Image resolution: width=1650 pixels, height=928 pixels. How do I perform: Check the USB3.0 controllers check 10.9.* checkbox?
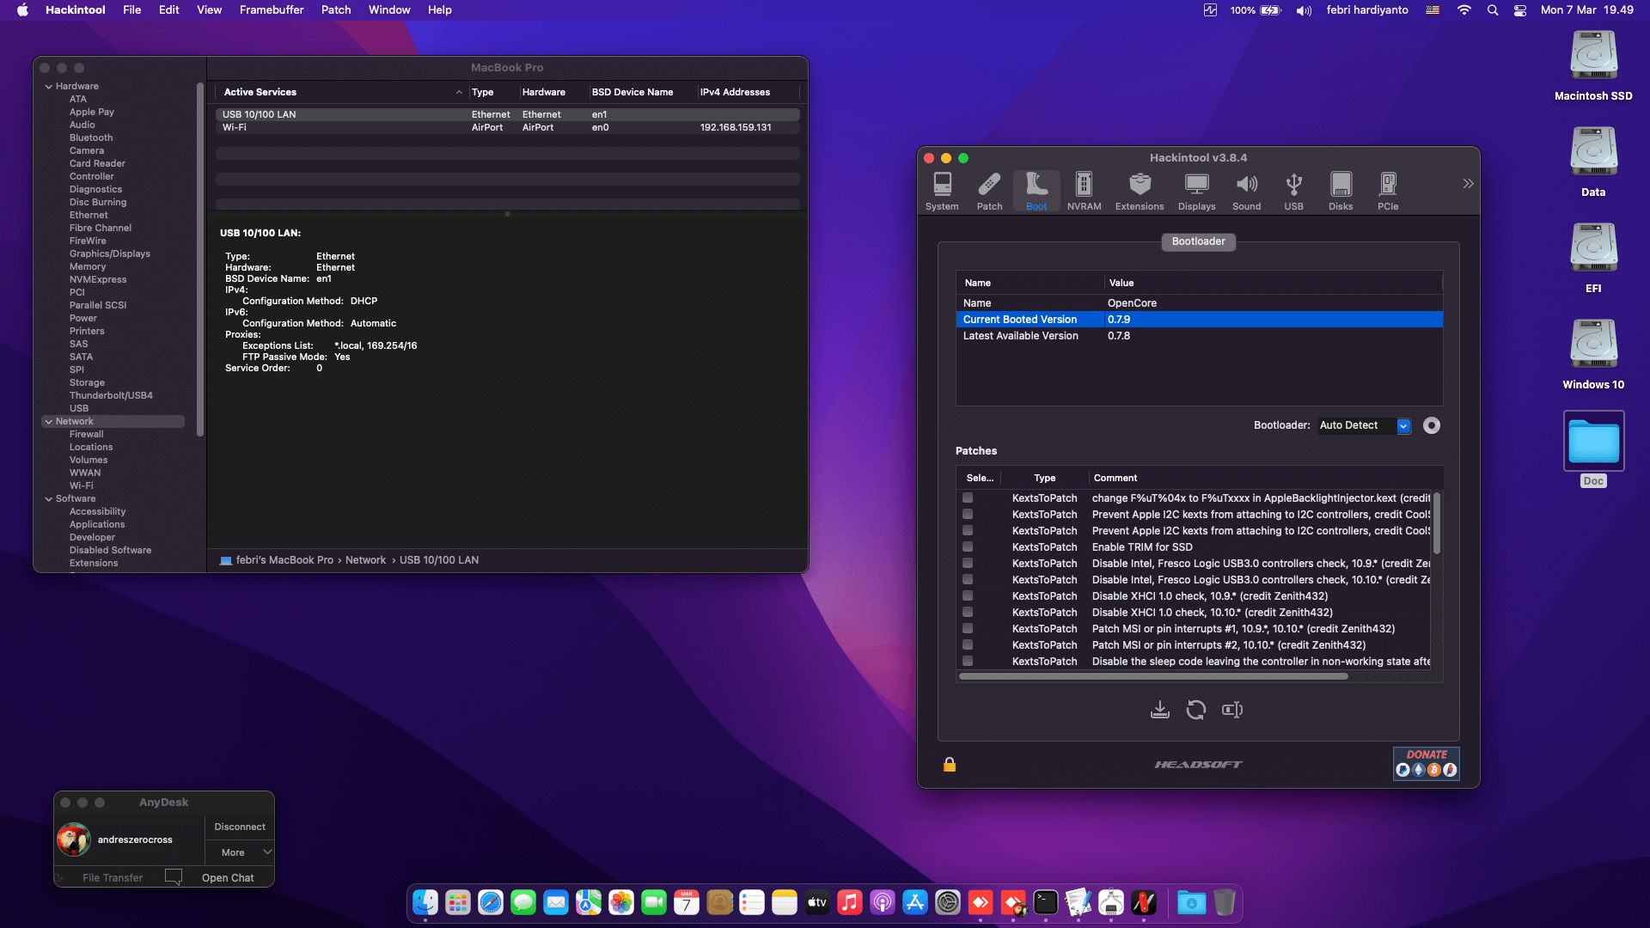tap(968, 563)
